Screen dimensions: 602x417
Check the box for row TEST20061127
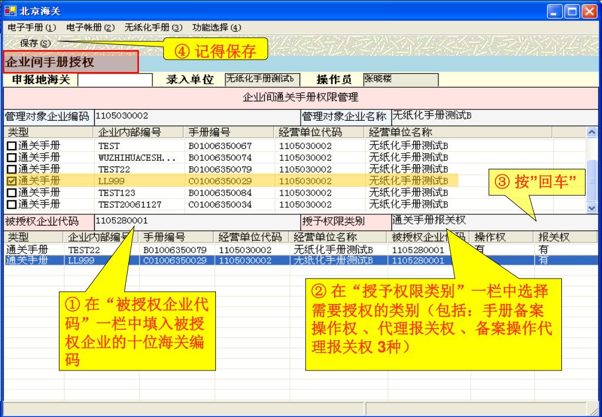(x=12, y=204)
